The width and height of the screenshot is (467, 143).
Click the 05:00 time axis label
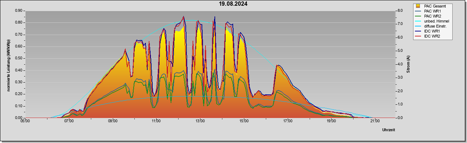[25, 121]
